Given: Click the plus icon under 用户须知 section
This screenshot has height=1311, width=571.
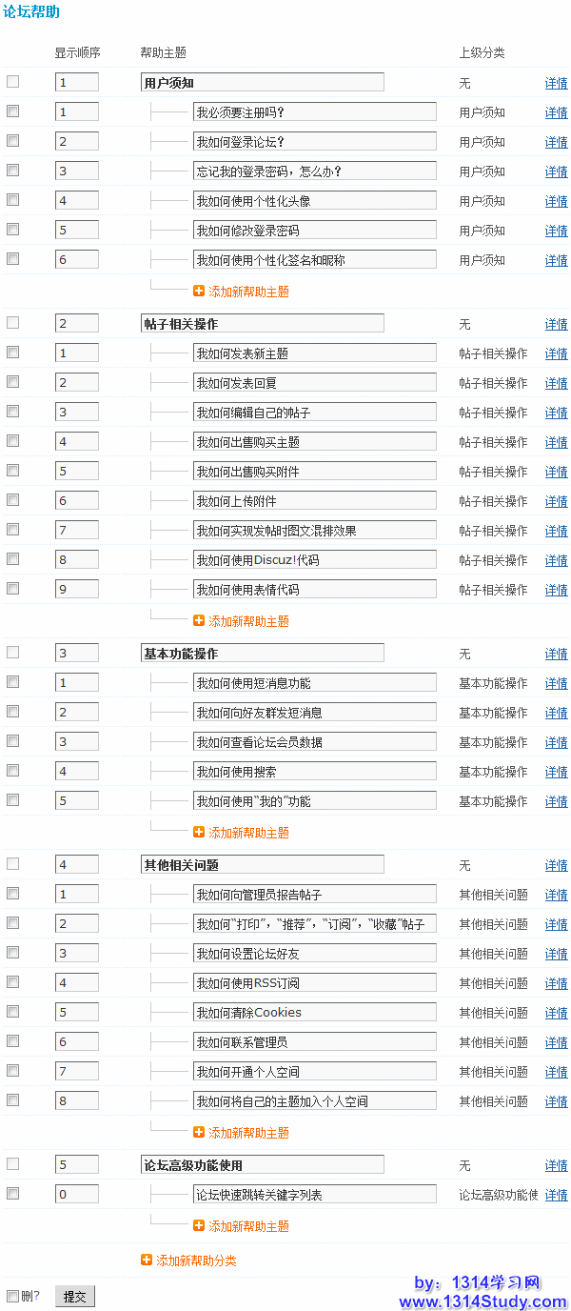Looking at the screenshot, I should (x=199, y=292).
